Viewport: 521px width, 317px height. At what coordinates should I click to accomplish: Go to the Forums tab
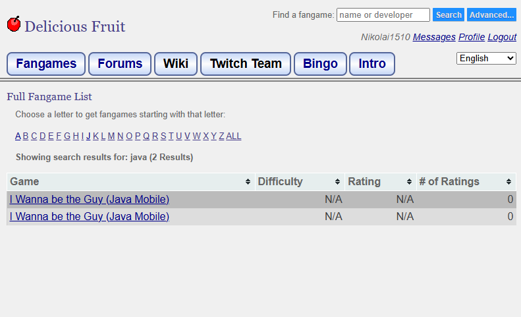(x=120, y=64)
